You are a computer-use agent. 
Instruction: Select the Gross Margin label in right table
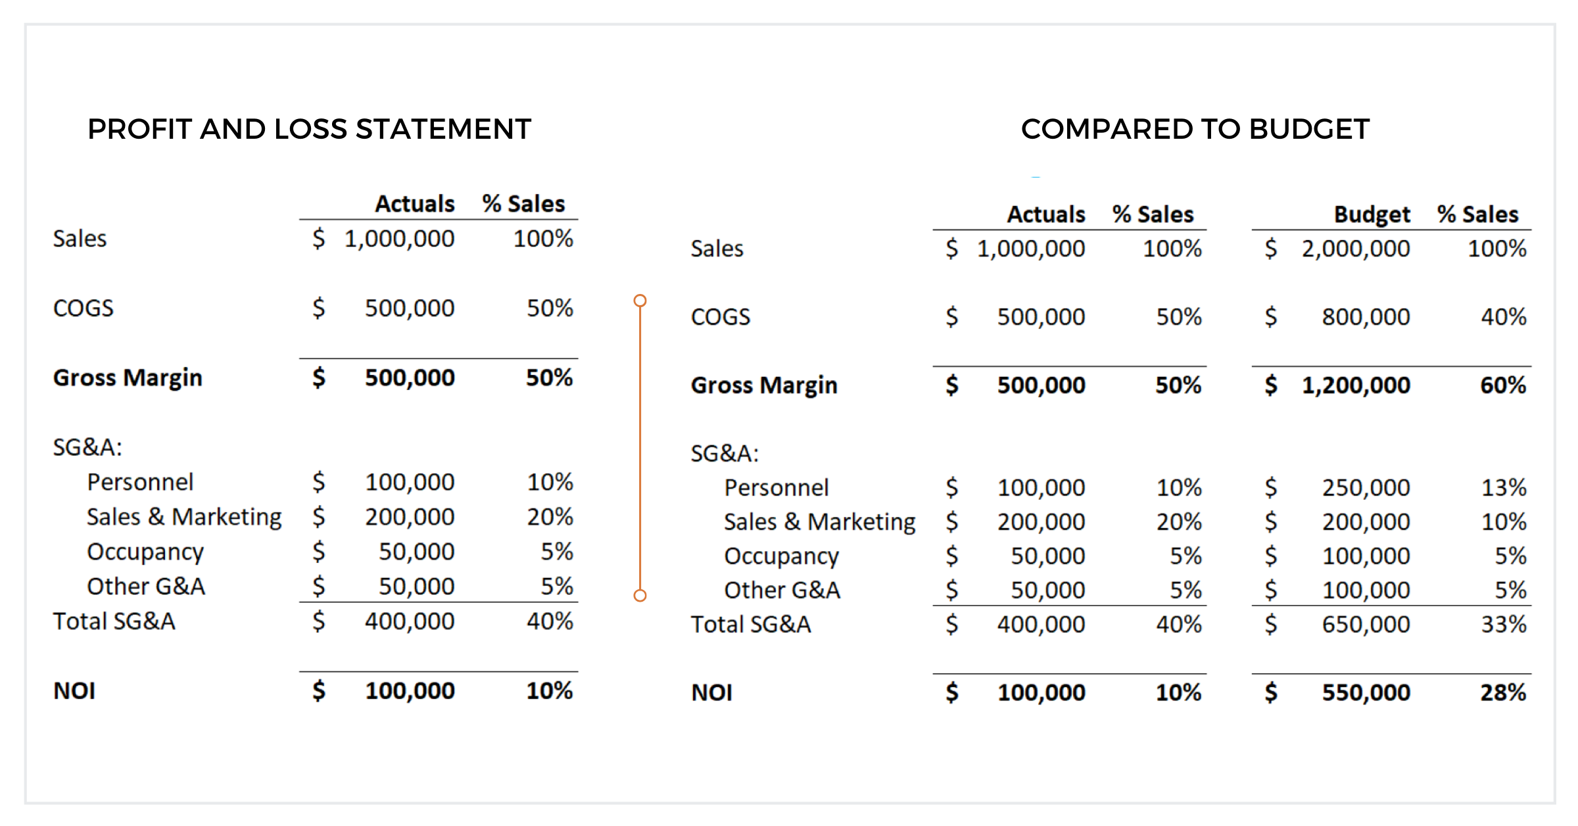(764, 385)
